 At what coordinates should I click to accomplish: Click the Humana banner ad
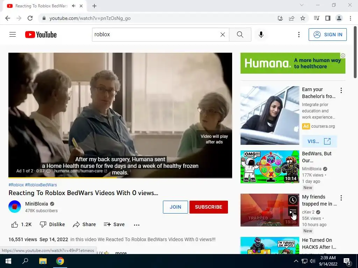pos(293,63)
